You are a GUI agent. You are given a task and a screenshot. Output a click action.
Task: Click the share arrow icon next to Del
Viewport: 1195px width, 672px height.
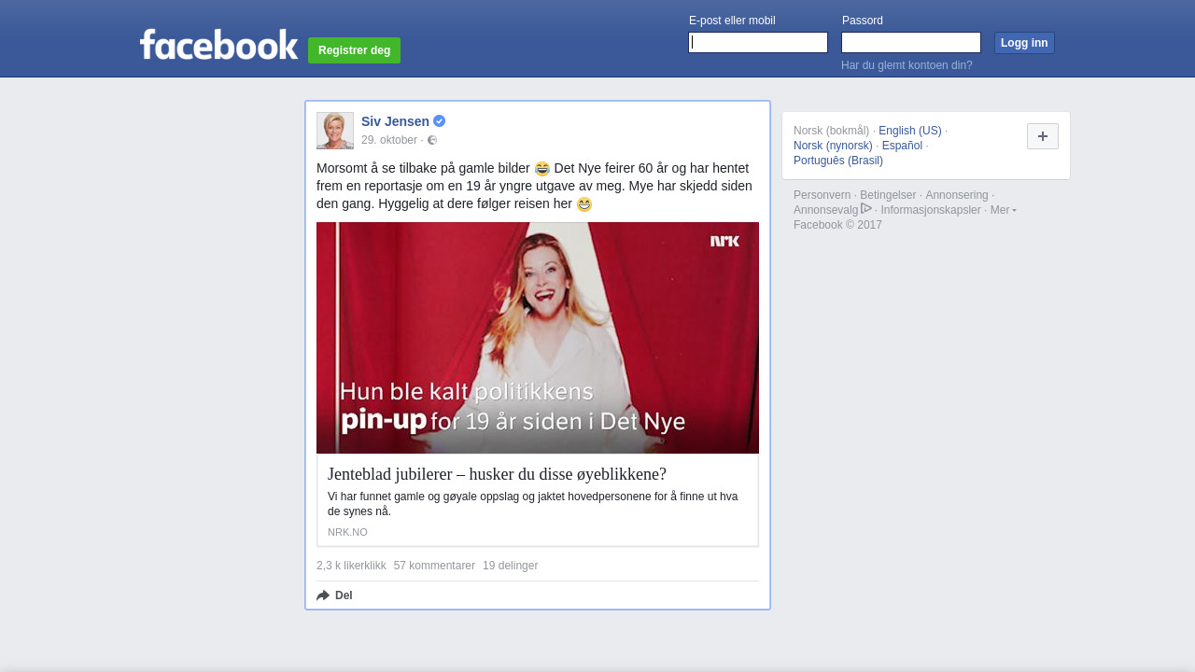click(x=323, y=595)
